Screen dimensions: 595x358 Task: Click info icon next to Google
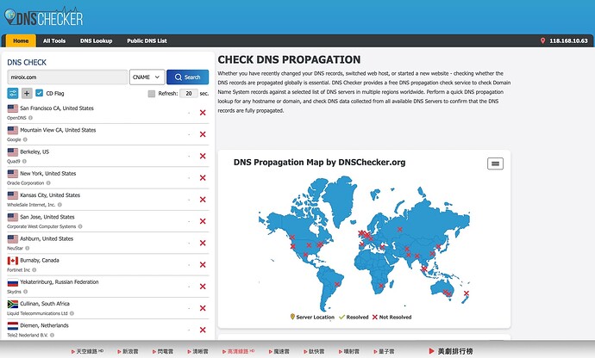point(25,139)
